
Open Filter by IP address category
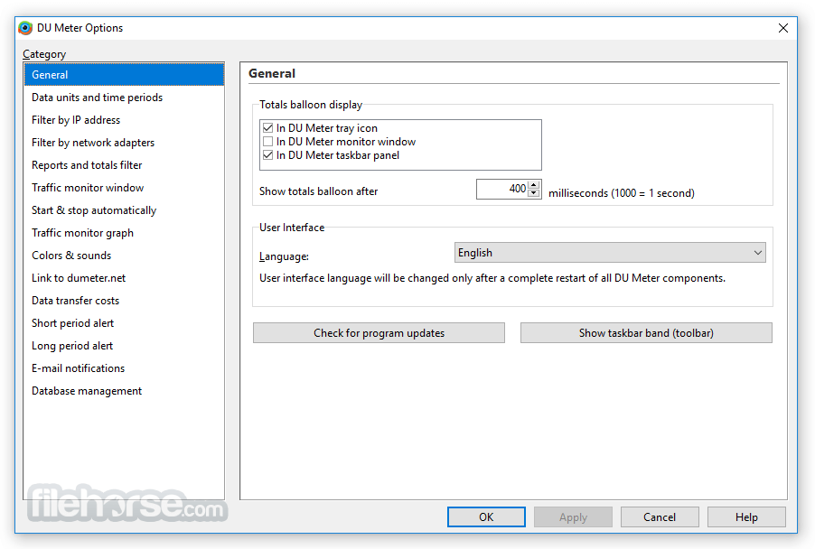(x=124, y=120)
